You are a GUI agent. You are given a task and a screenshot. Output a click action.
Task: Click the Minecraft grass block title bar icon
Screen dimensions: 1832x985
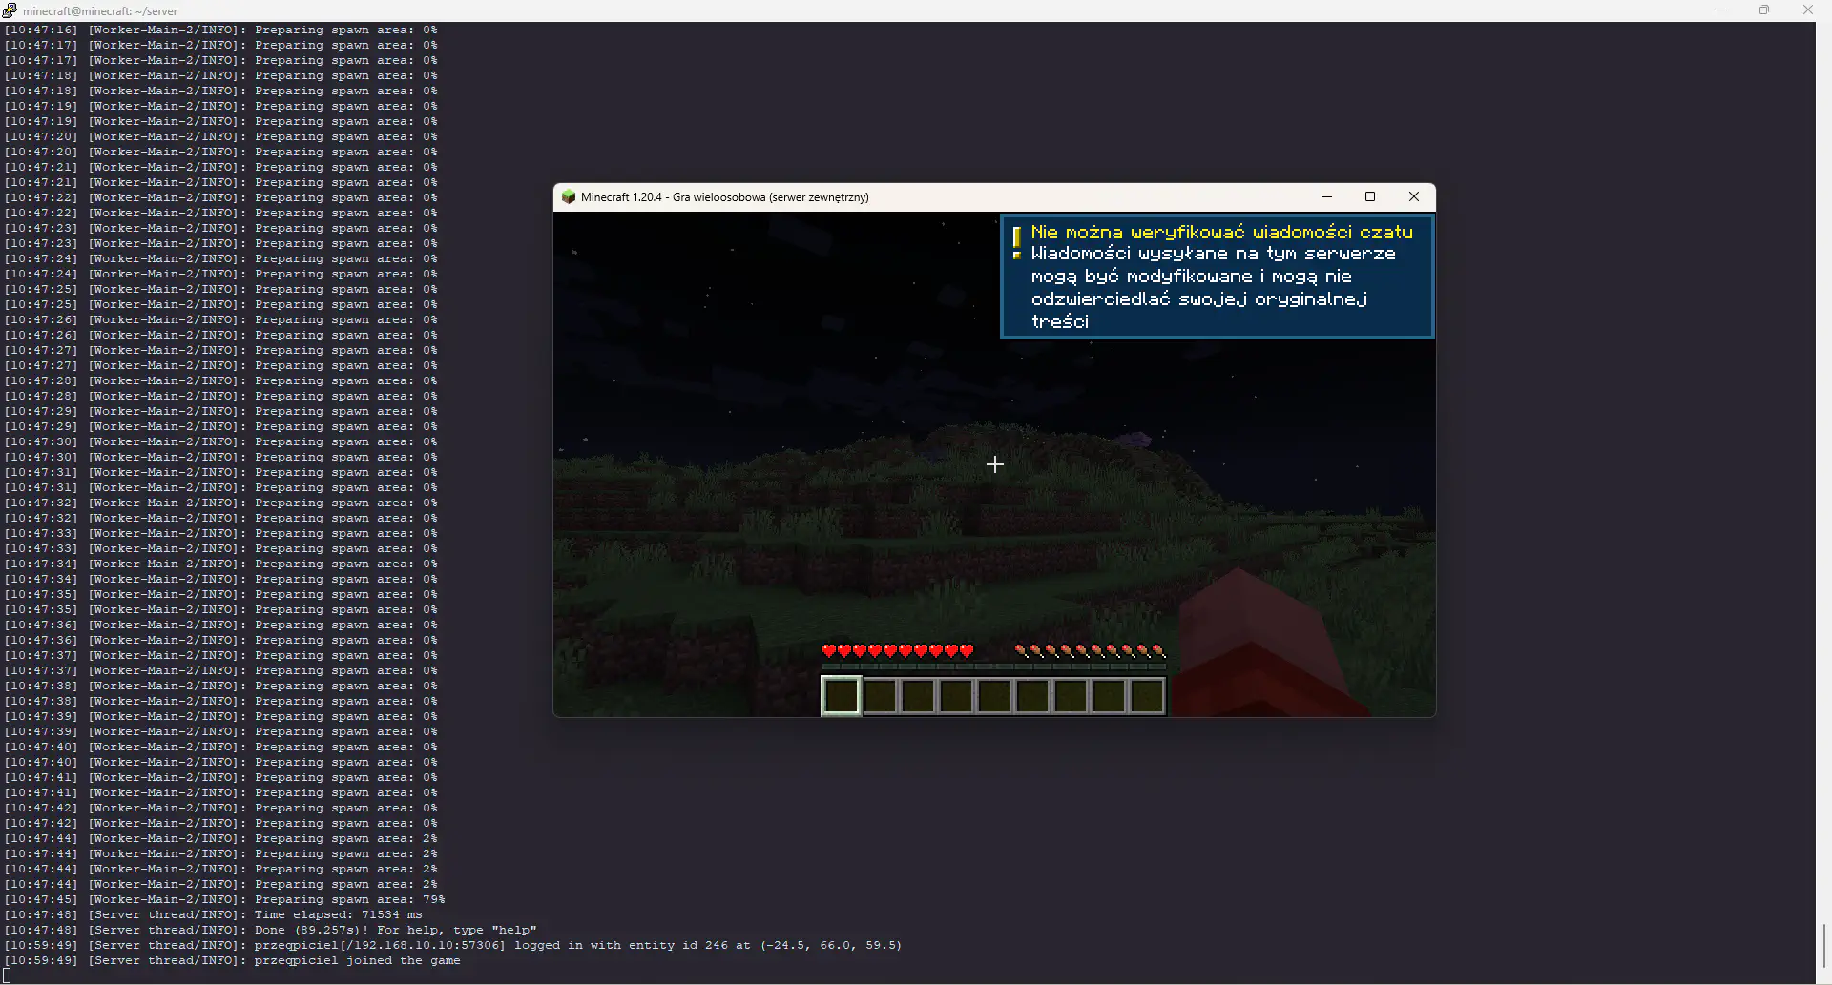point(569,197)
